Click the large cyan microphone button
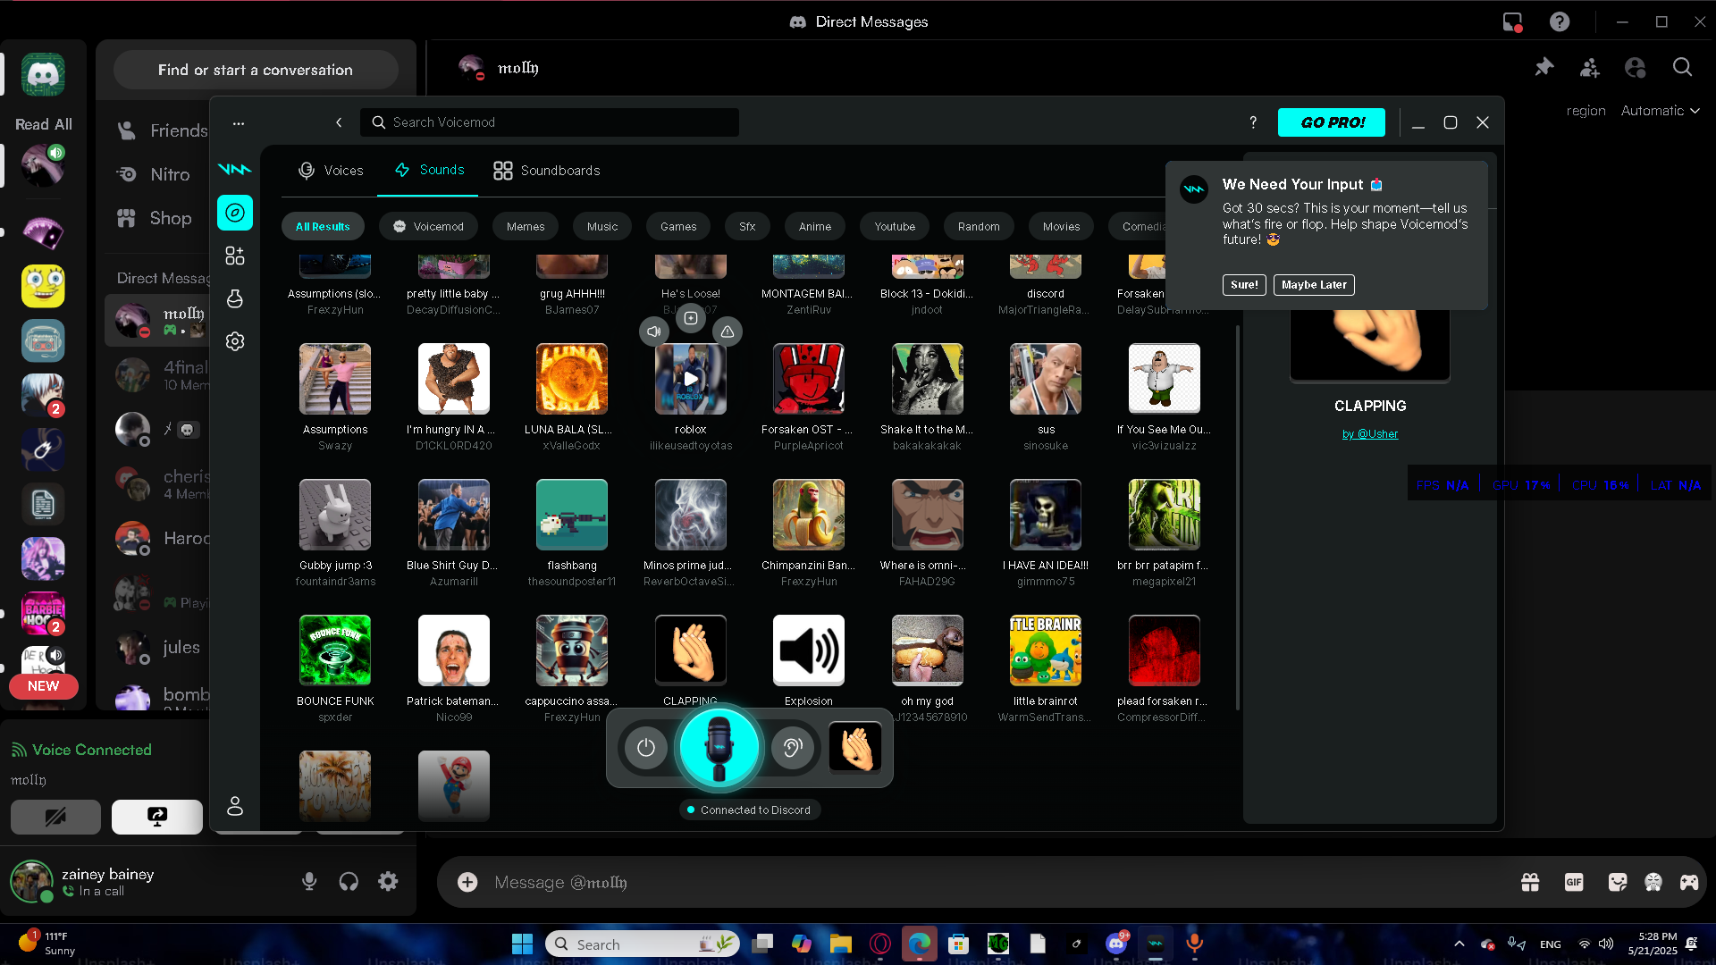 pyautogui.click(x=719, y=748)
